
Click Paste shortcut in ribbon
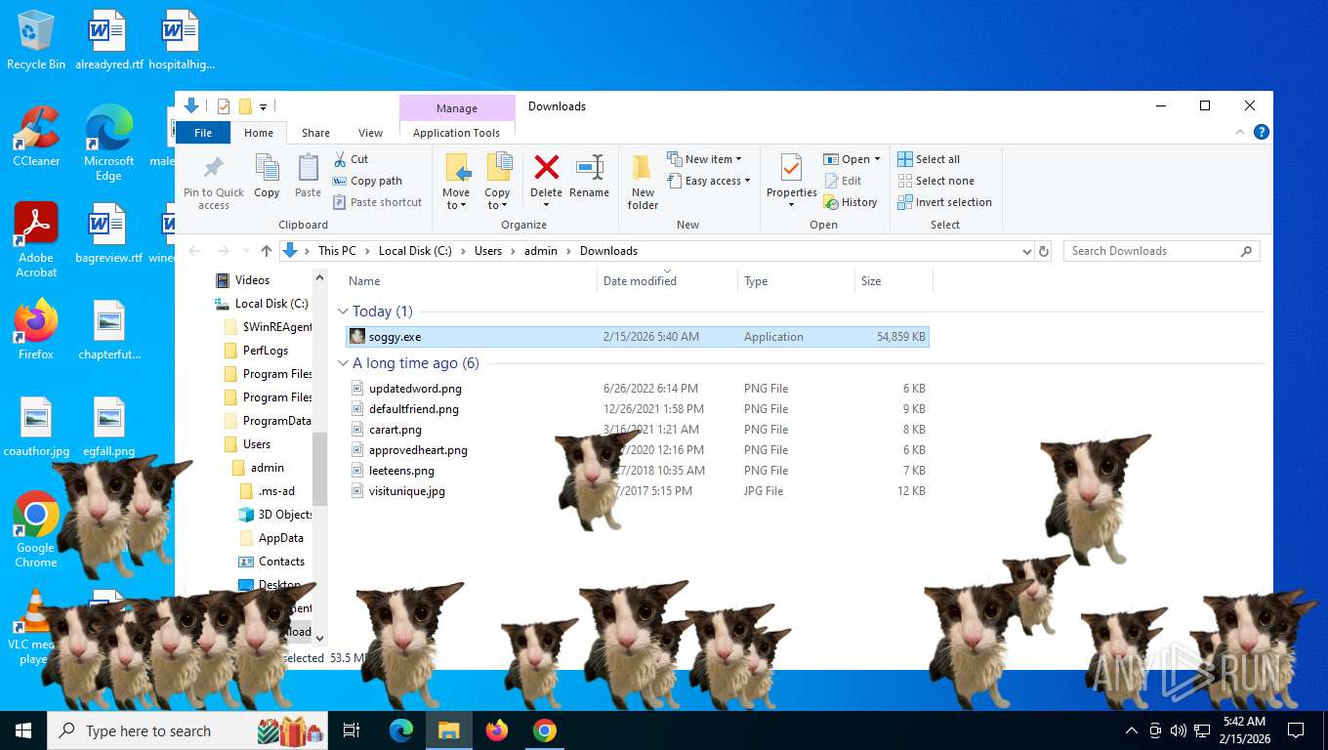click(x=377, y=202)
